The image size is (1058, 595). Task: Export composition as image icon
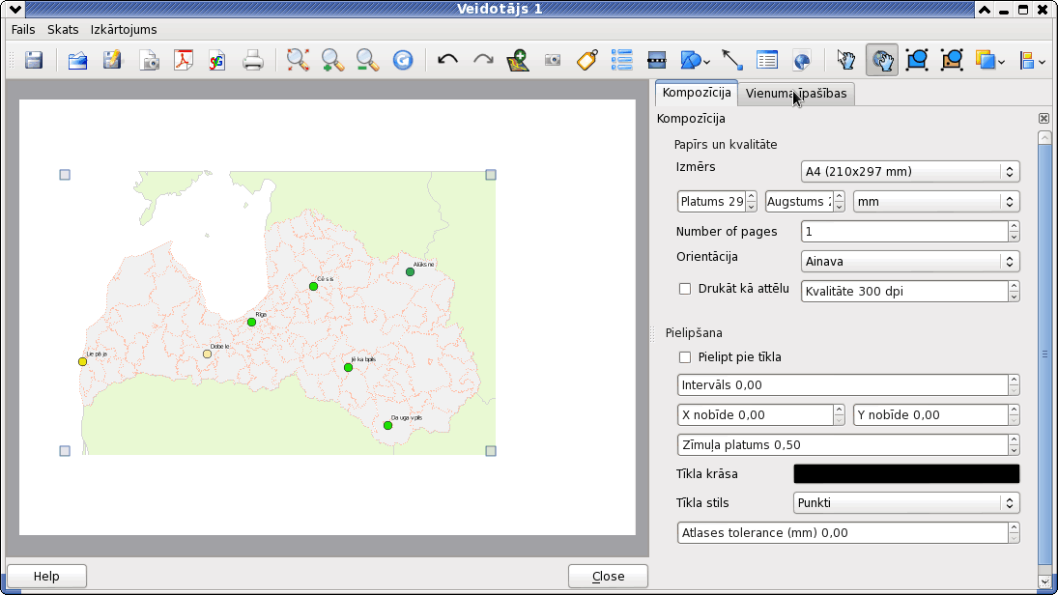[149, 61]
